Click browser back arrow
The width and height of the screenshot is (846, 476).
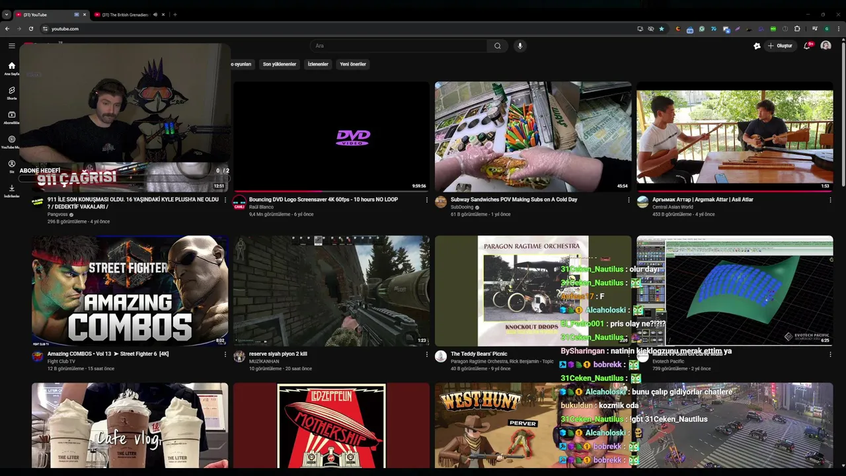(7, 28)
